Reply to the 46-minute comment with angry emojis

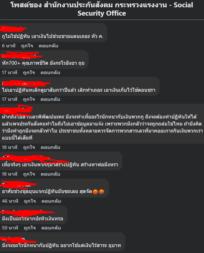[x=51, y=201]
